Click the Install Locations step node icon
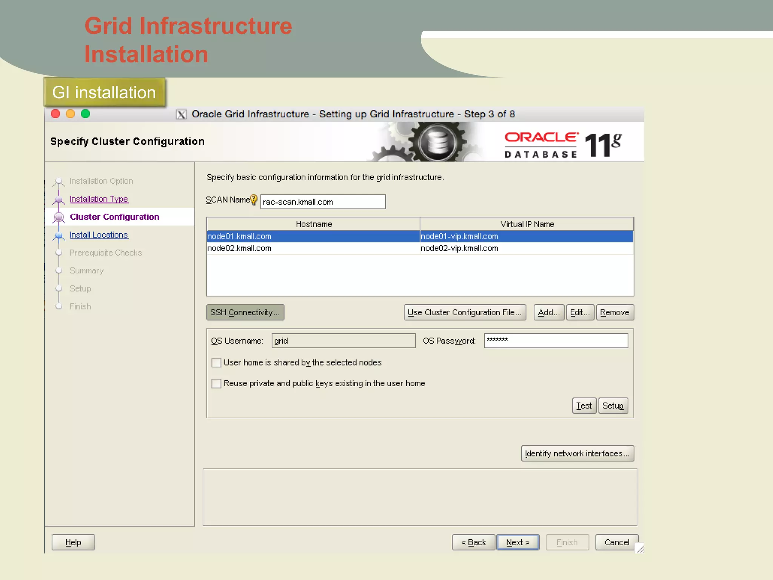This screenshot has height=580, width=773. (x=59, y=235)
